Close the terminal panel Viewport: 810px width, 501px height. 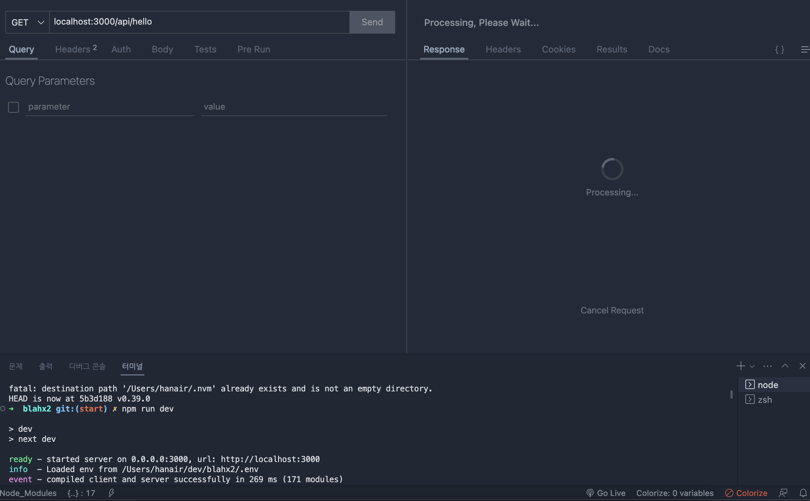click(x=803, y=366)
